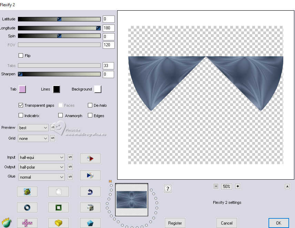Click the blue undo arrow button
The width and height of the screenshot is (295, 228).
coord(90,192)
